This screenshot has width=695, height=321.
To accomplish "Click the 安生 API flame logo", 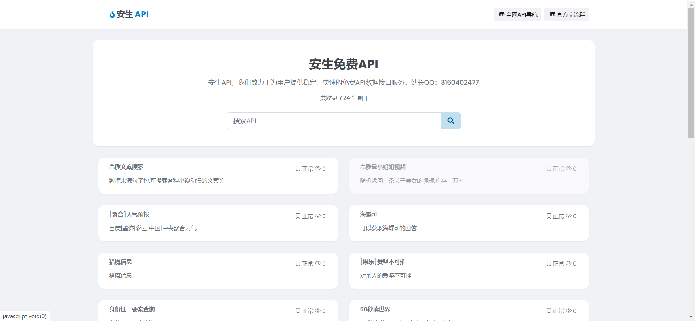I will [x=112, y=14].
